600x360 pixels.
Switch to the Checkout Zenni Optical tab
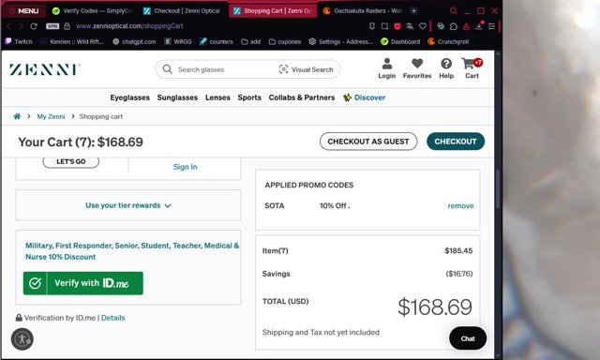click(182, 10)
